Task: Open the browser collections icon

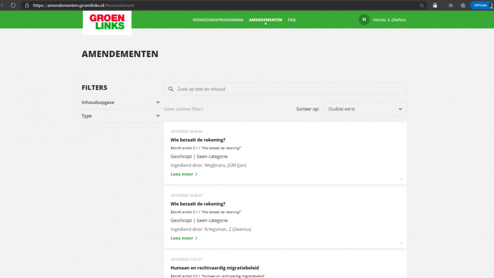Action: click(463, 5)
